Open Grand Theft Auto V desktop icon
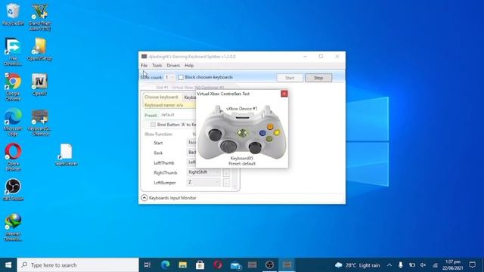 point(39,17)
